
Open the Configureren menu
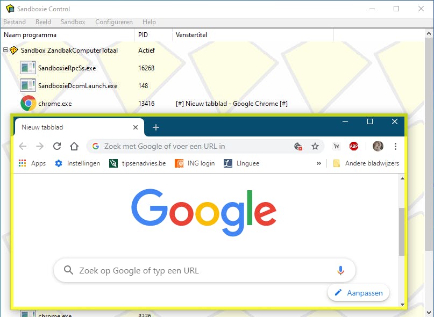coord(114,22)
